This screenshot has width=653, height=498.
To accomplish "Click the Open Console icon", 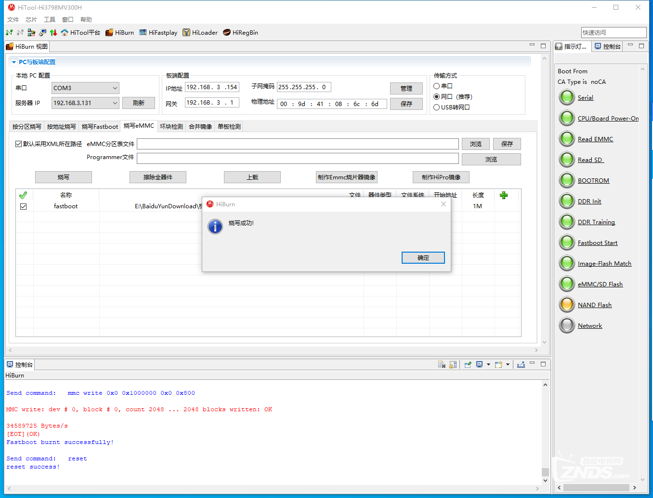I will coord(498,364).
